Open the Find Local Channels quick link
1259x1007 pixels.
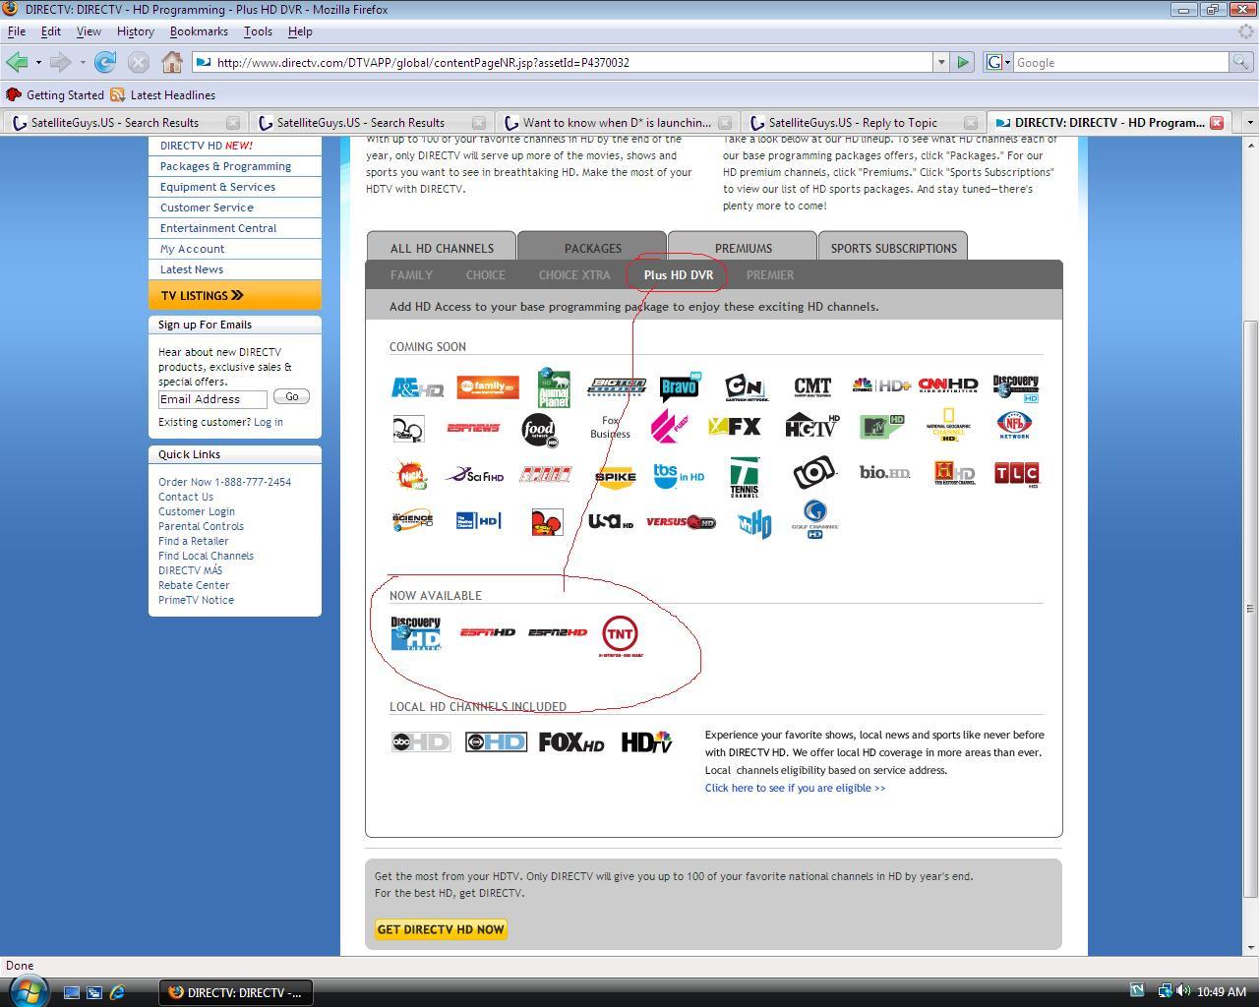206,556
